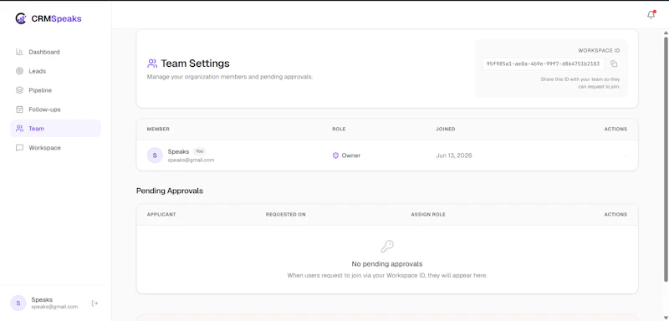Click the key icon in Pending Approvals

coord(387,247)
